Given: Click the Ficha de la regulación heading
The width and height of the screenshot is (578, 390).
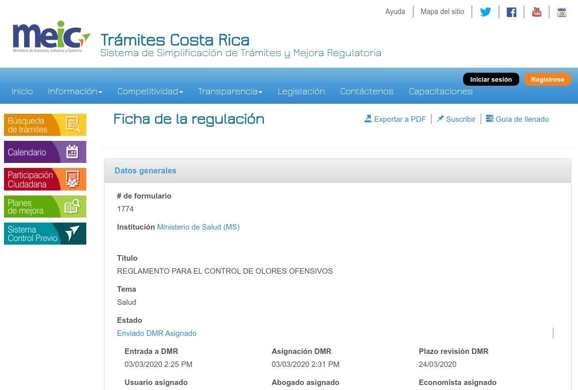Looking at the screenshot, I should point(189,119).
